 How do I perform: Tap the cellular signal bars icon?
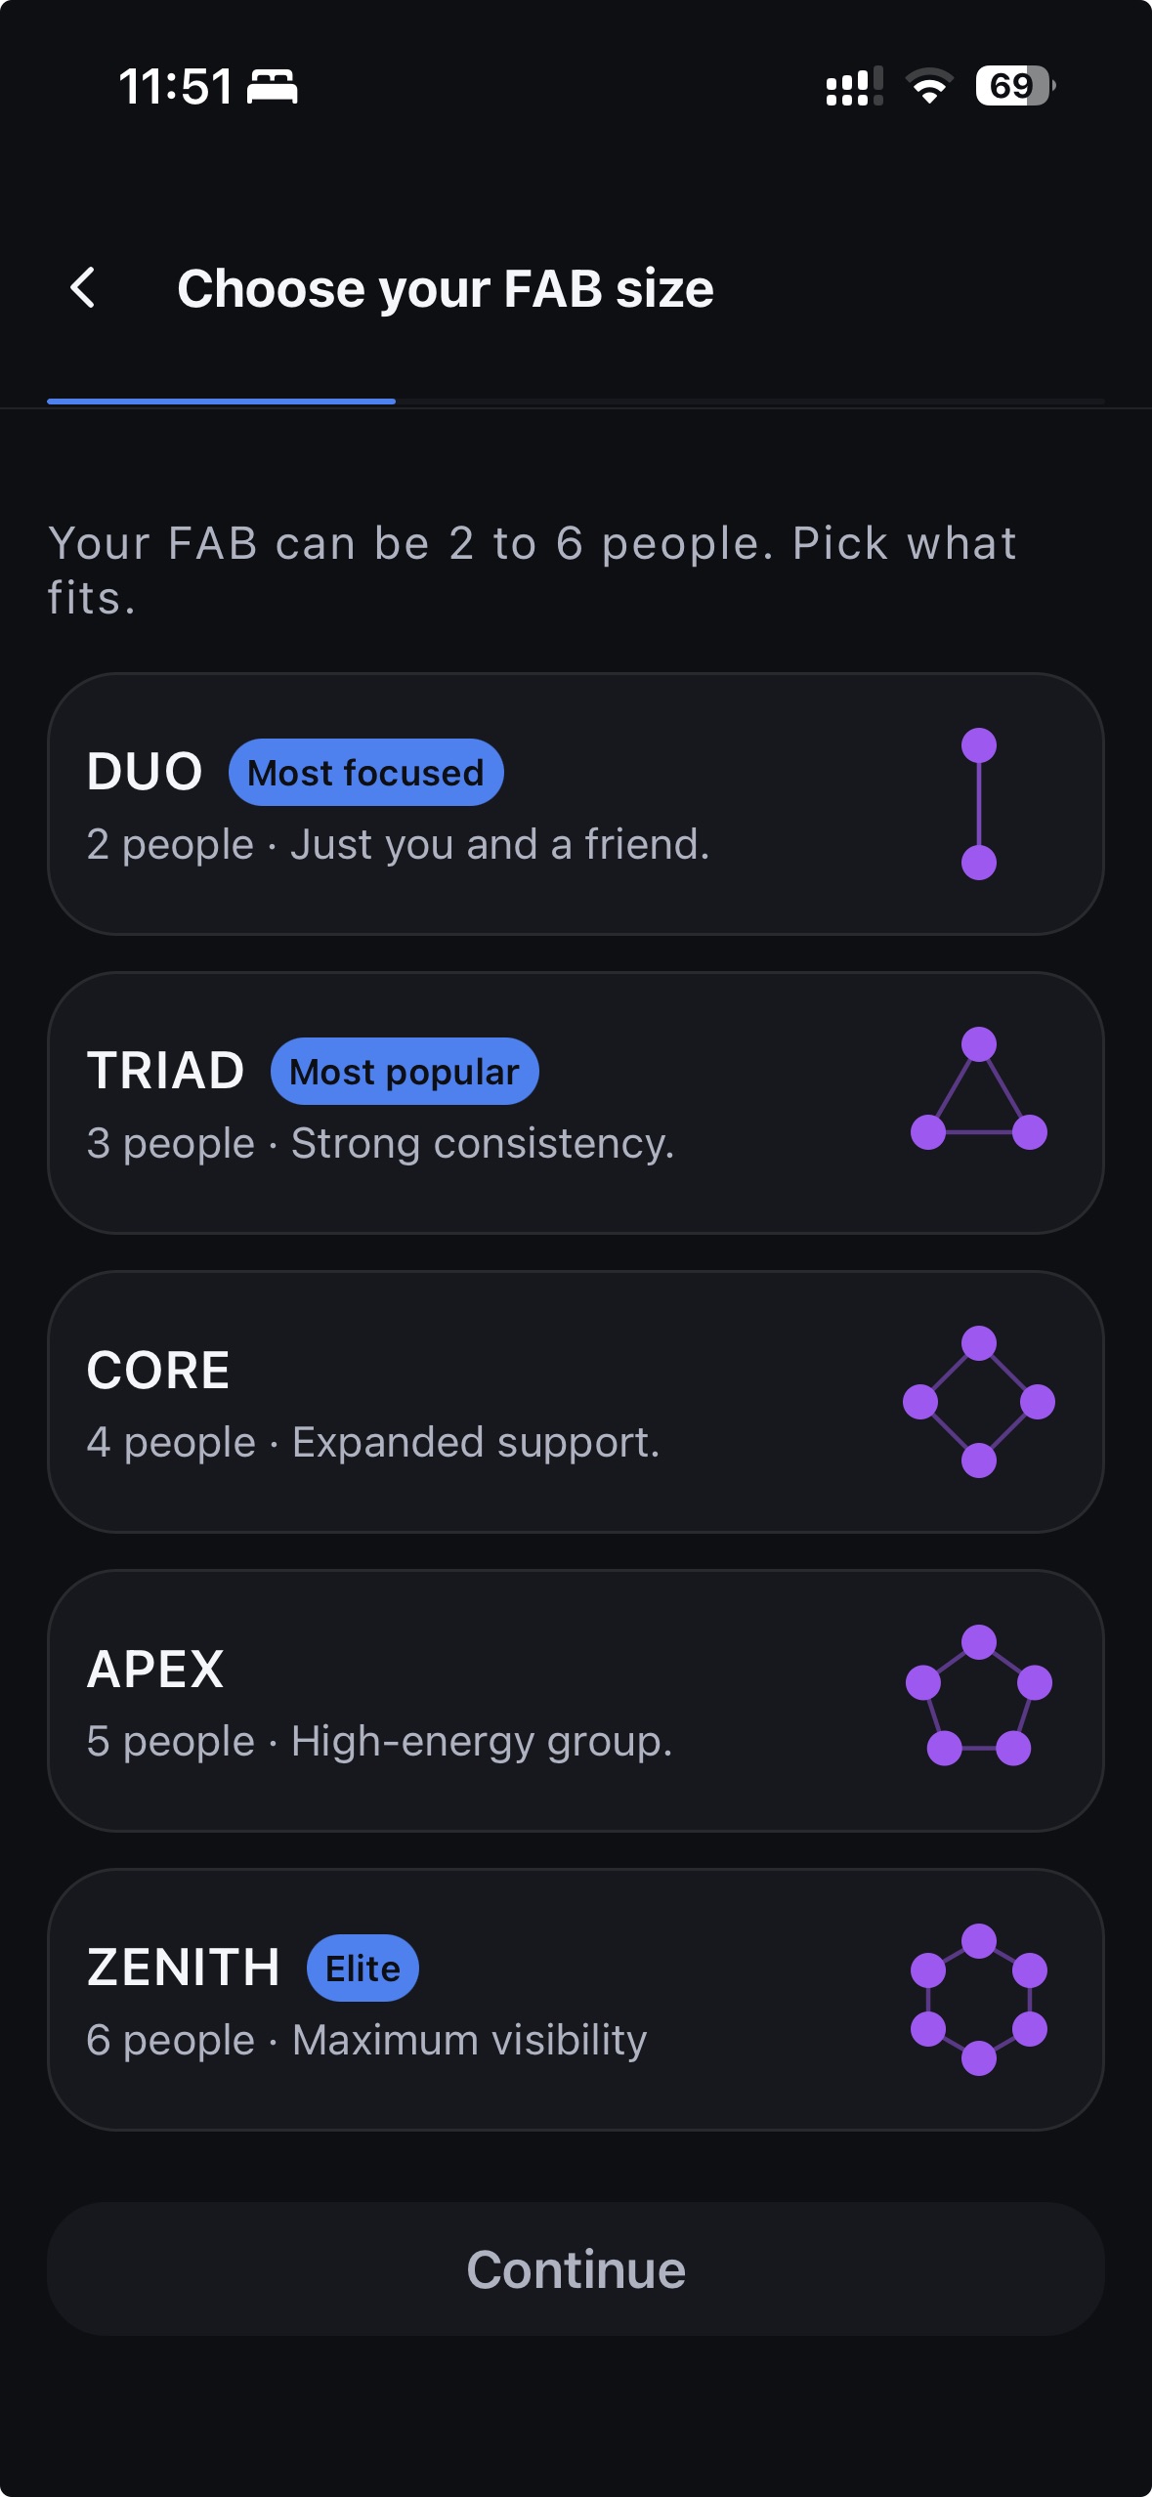point(854,86)
